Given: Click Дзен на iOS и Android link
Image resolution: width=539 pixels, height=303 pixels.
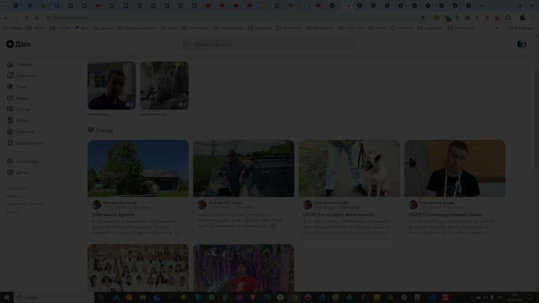Looking at the screenshot, I should click(25, 204).
